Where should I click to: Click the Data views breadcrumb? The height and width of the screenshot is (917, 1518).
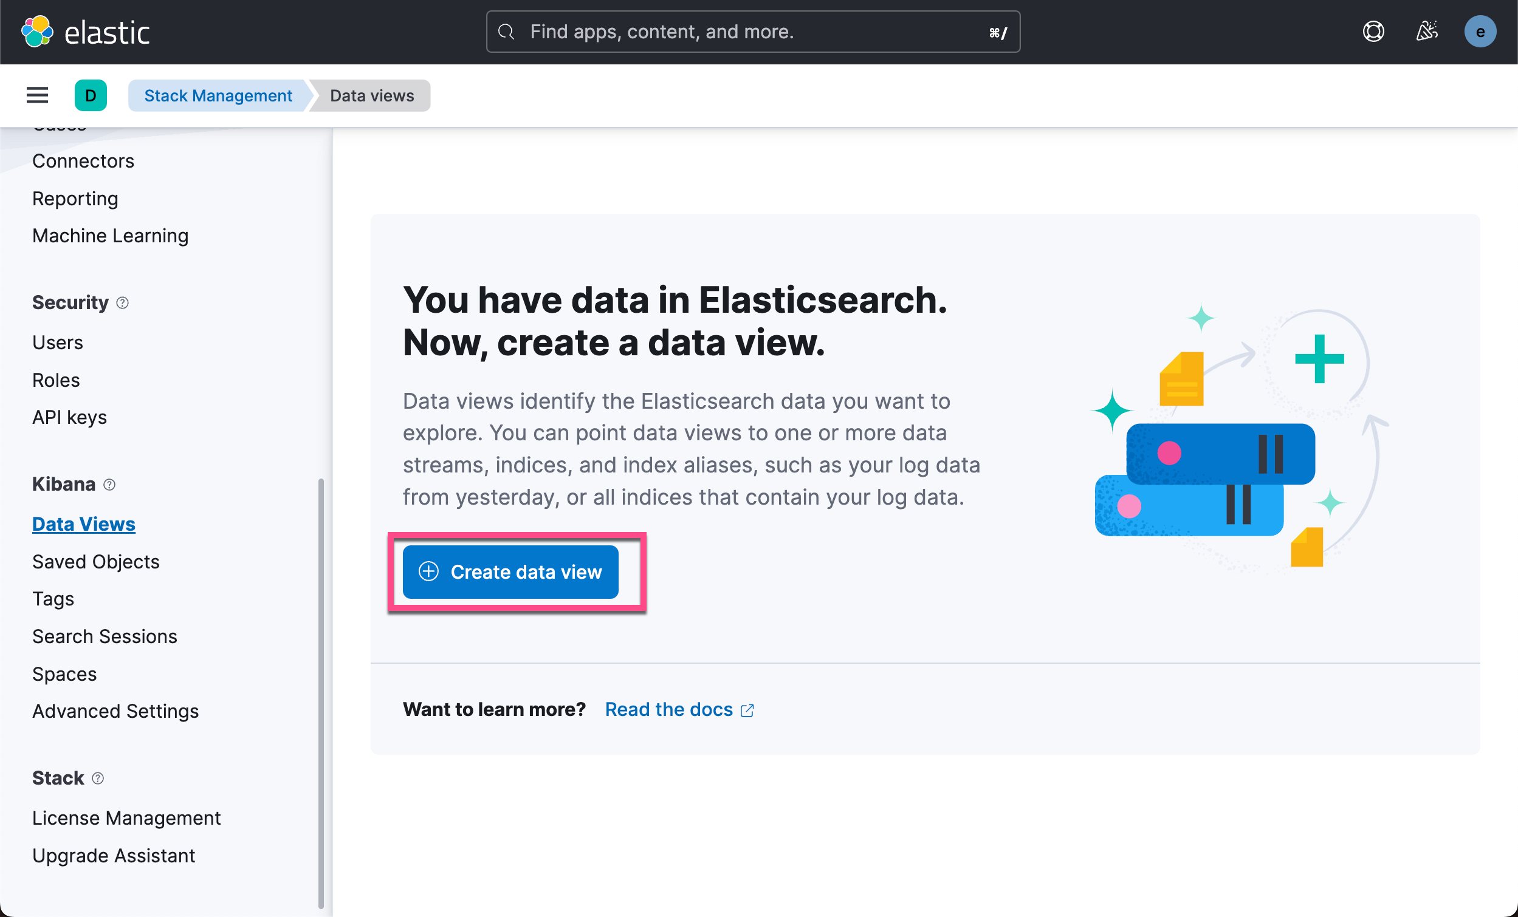pyautogui.click(x=372, y=95)
